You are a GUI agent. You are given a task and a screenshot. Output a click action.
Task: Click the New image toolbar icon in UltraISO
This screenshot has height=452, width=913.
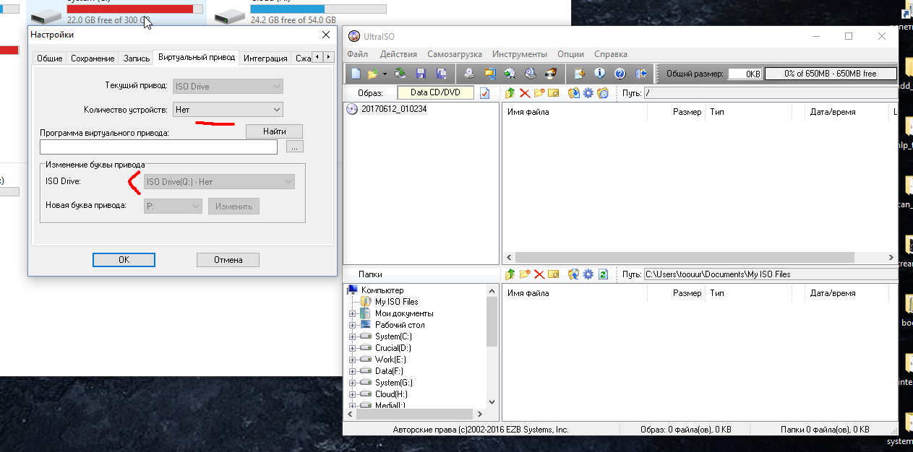[x=355, y=74]
